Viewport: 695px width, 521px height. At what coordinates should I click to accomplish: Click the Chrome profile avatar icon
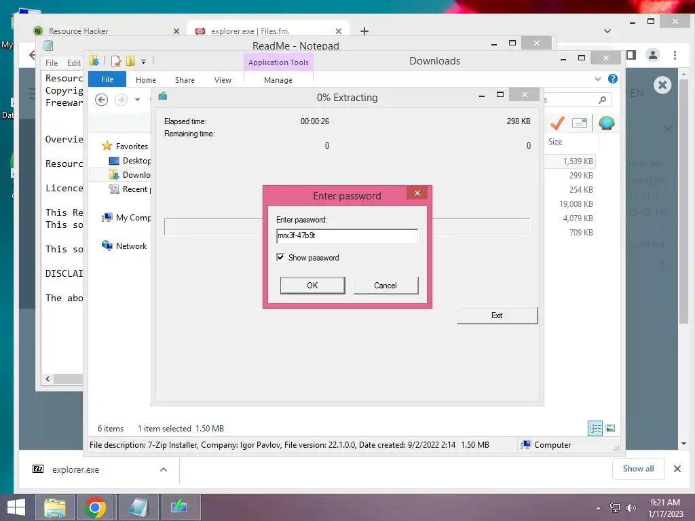[653, 55]
